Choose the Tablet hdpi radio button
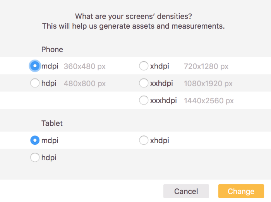Screen dimensions: 271x202 click(35, 157)
